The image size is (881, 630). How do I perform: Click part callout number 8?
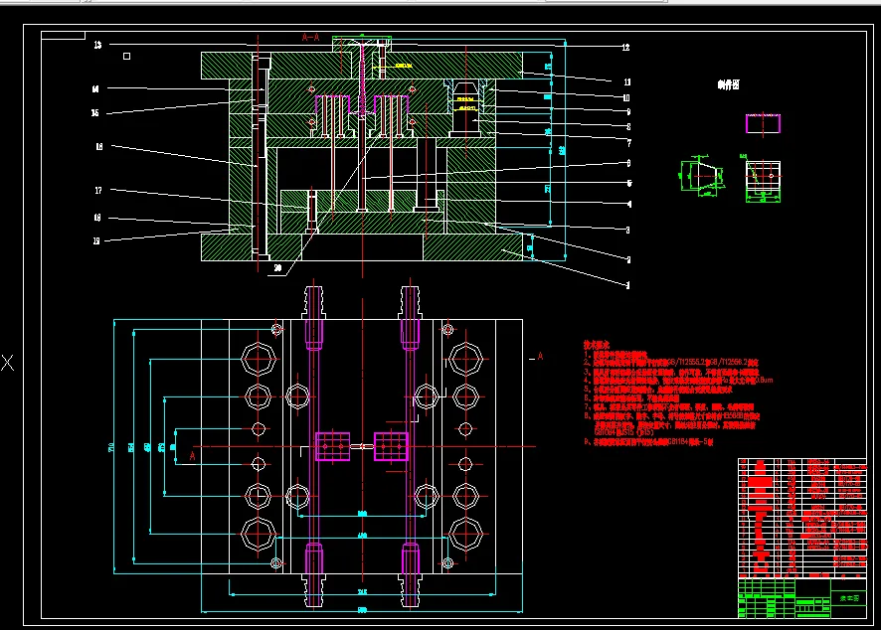point(628,127)
